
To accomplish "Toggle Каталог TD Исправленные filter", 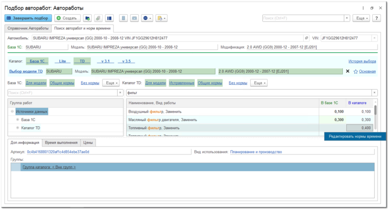I will click(182, 83).
